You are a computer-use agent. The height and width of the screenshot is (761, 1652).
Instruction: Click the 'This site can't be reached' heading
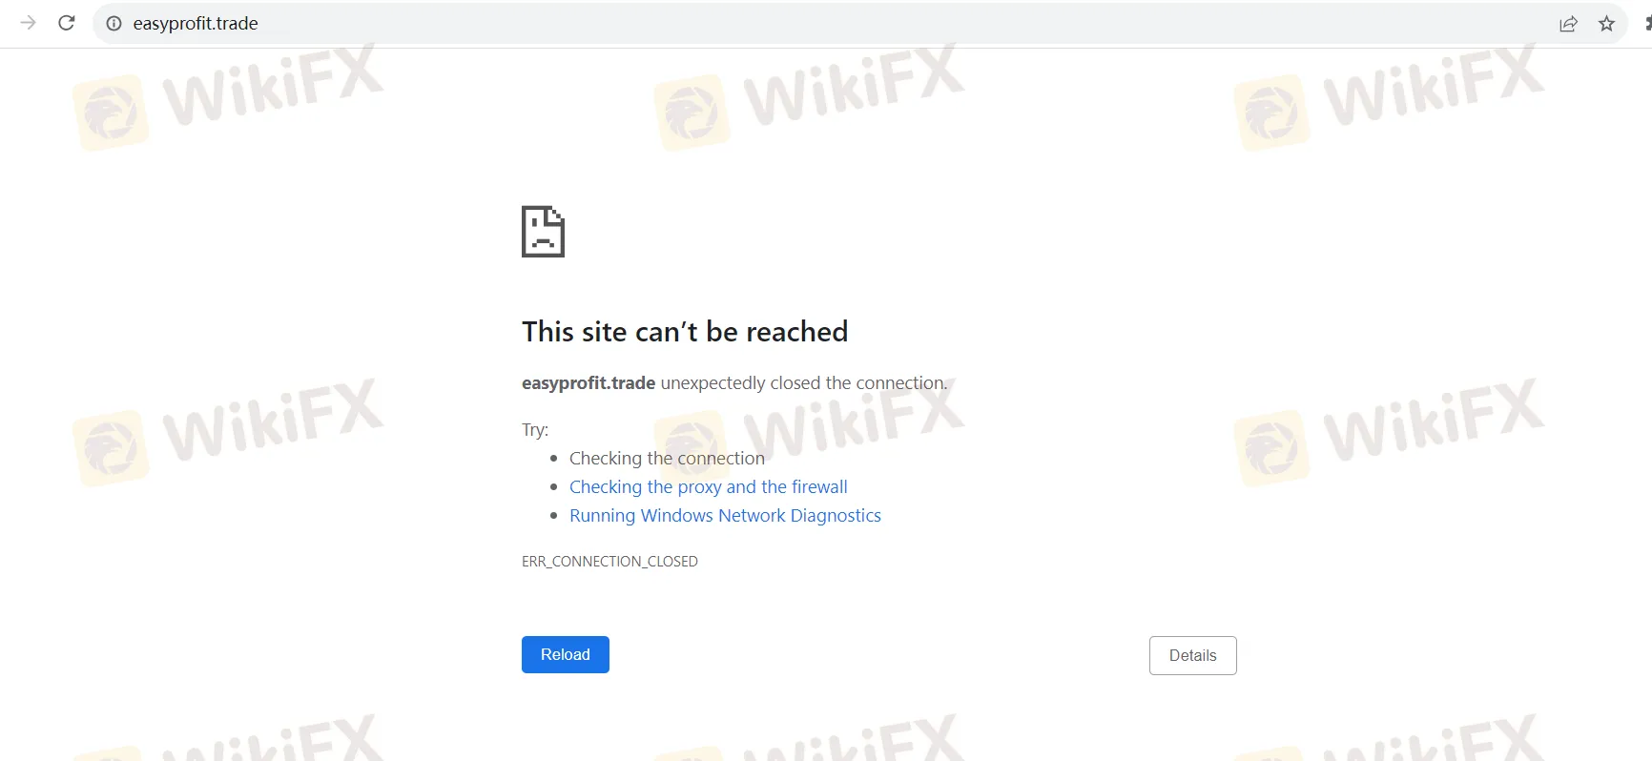[685, 332]
